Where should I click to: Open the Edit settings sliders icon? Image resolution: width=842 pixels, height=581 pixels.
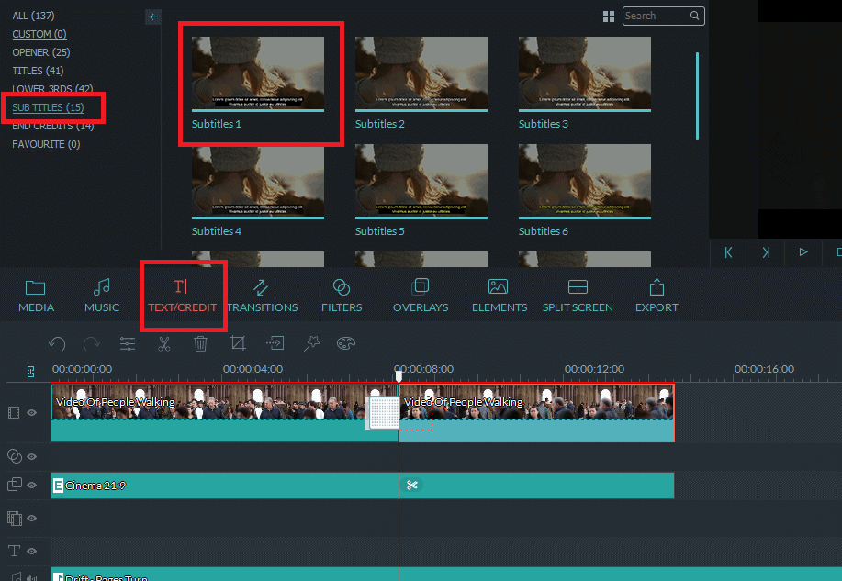(x=128, y=343)
